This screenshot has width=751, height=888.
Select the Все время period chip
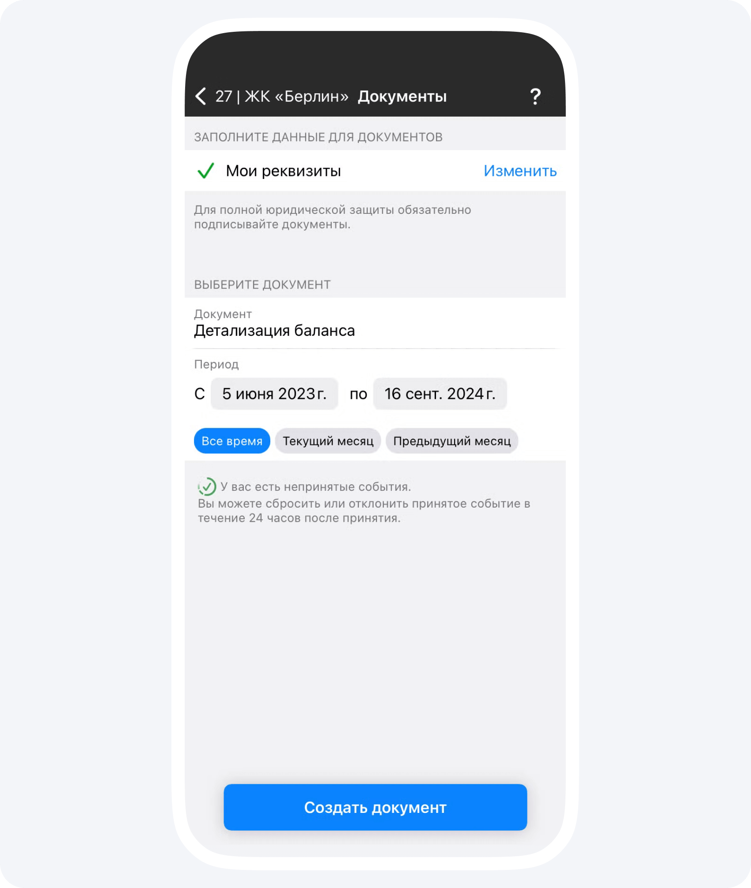tap(232, 441)
